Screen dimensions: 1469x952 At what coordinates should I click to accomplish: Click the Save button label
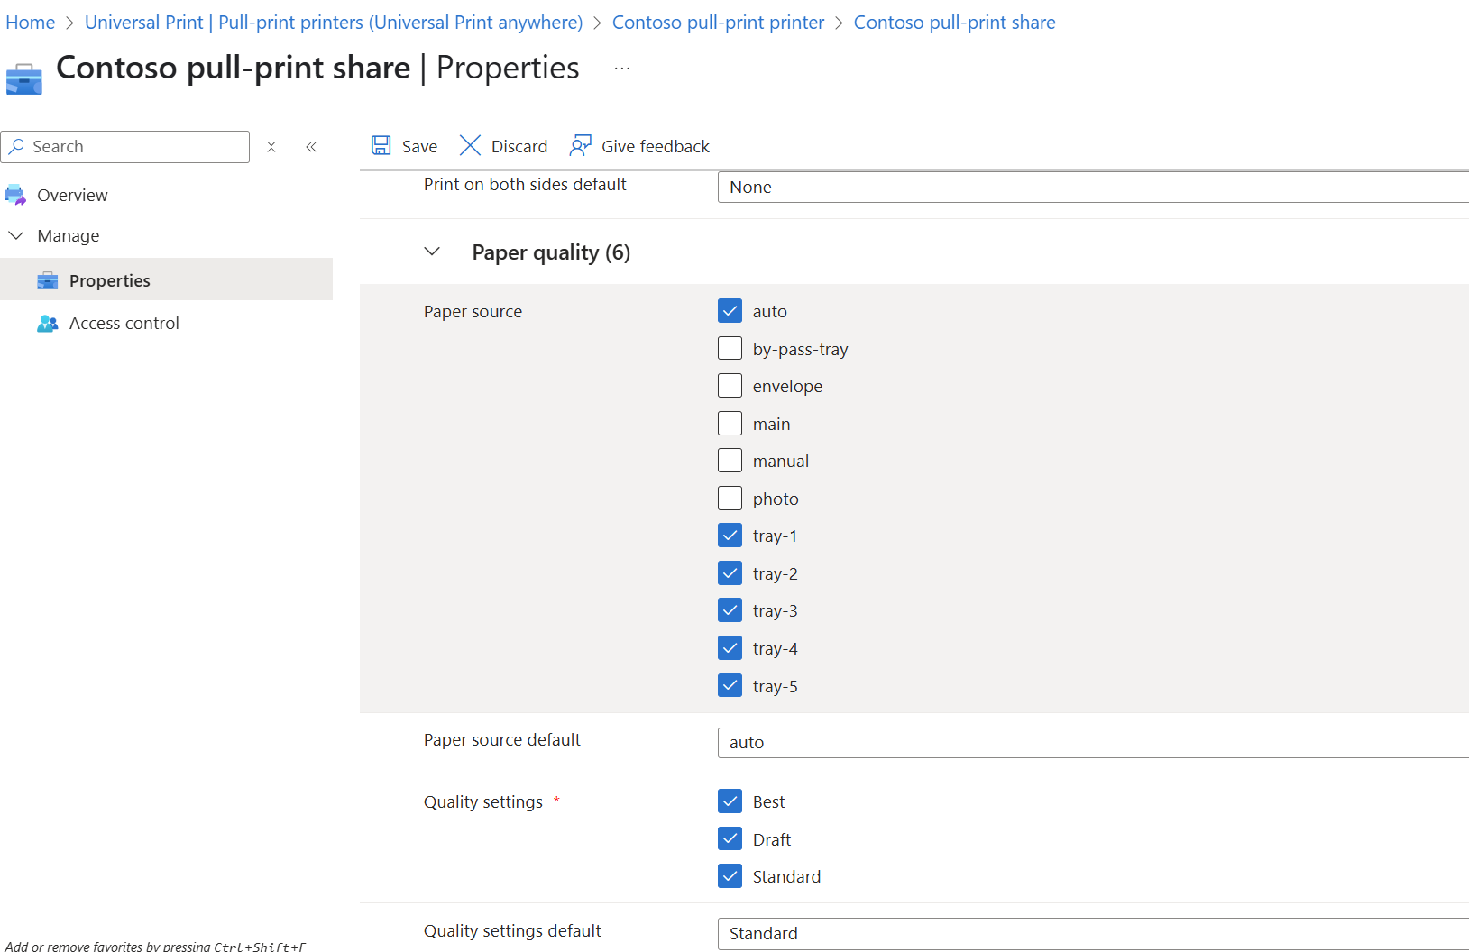pos(419,146)
